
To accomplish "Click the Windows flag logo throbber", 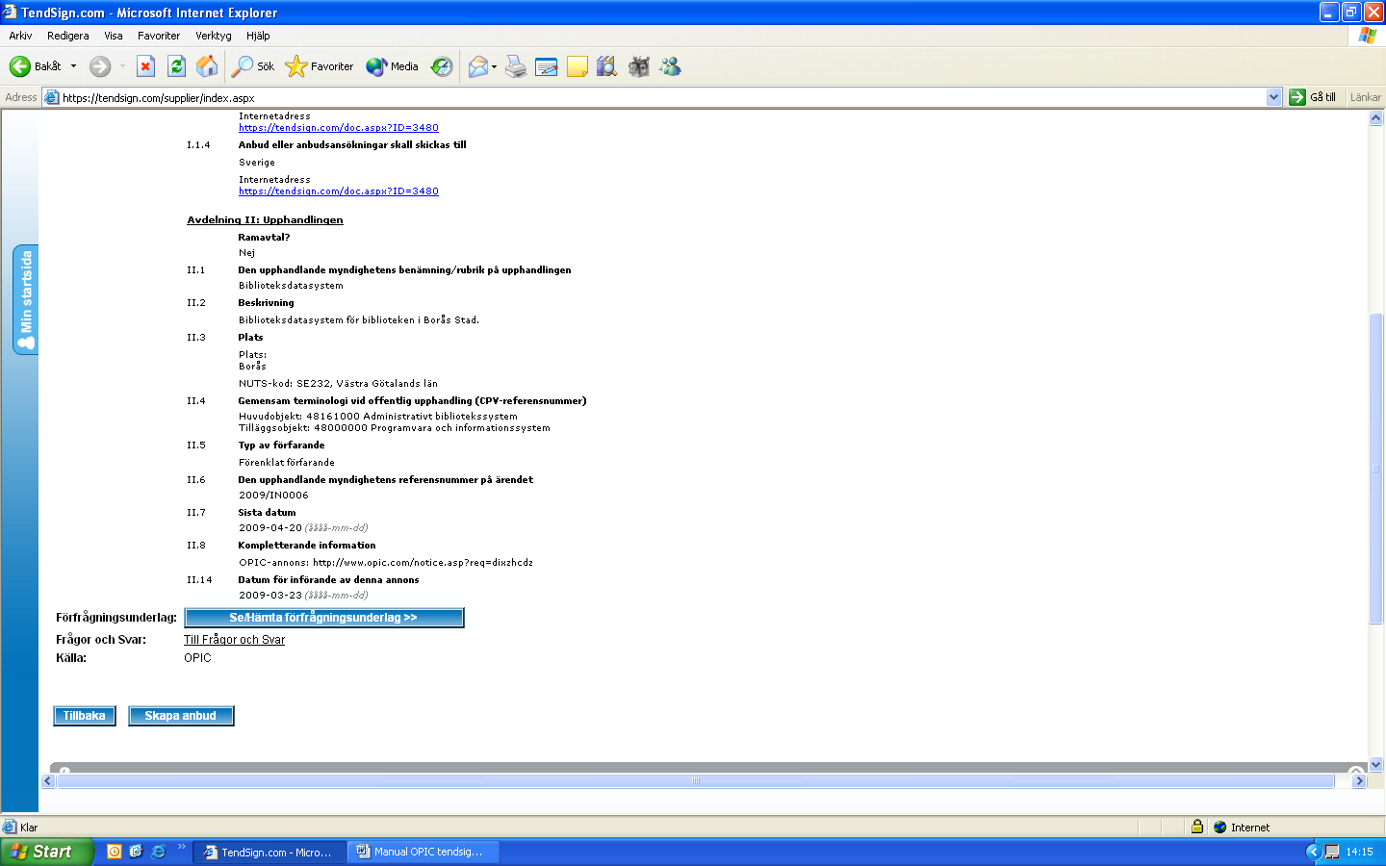I will coord(1368,36).
